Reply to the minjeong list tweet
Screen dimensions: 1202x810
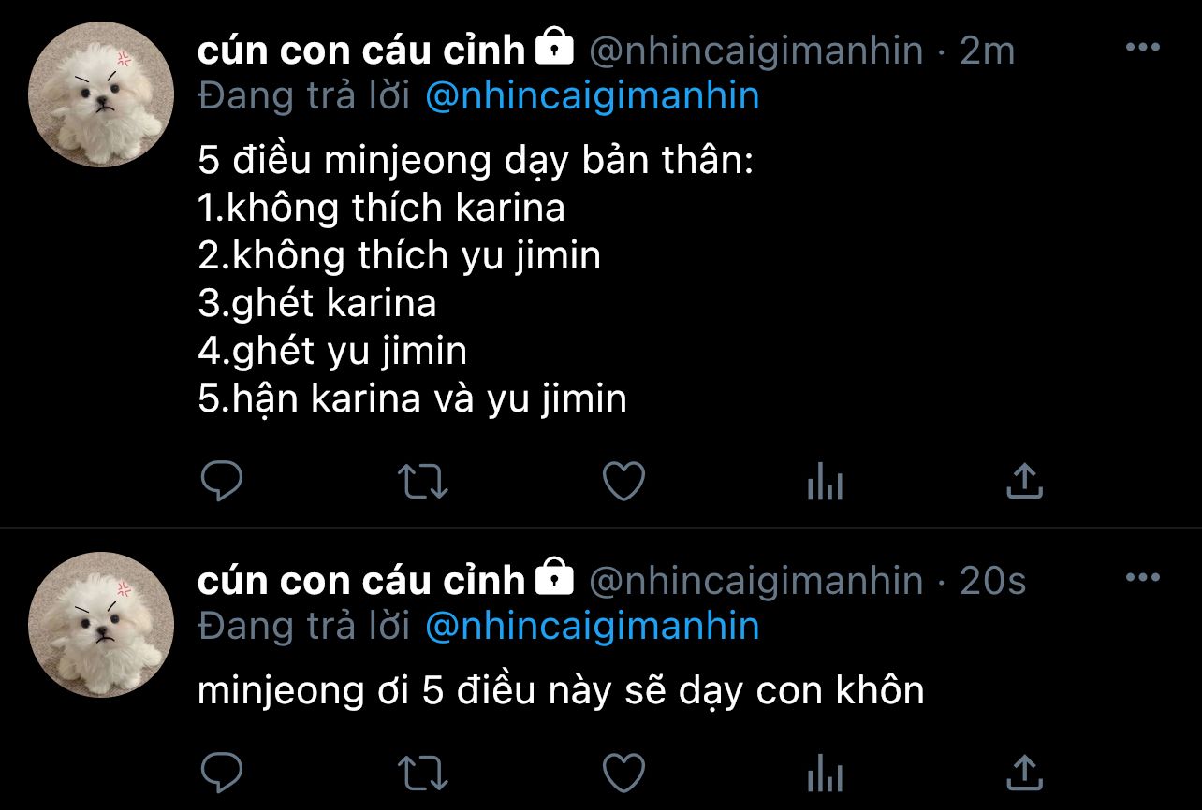click(x=222, y=482)
